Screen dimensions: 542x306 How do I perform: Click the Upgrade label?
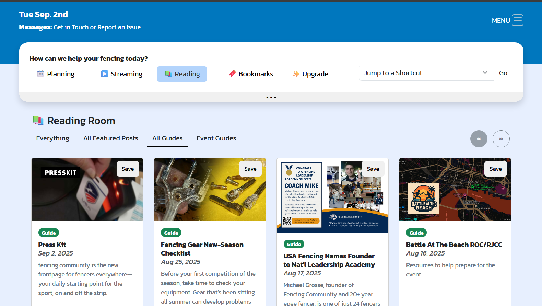[x=315, y=74]
